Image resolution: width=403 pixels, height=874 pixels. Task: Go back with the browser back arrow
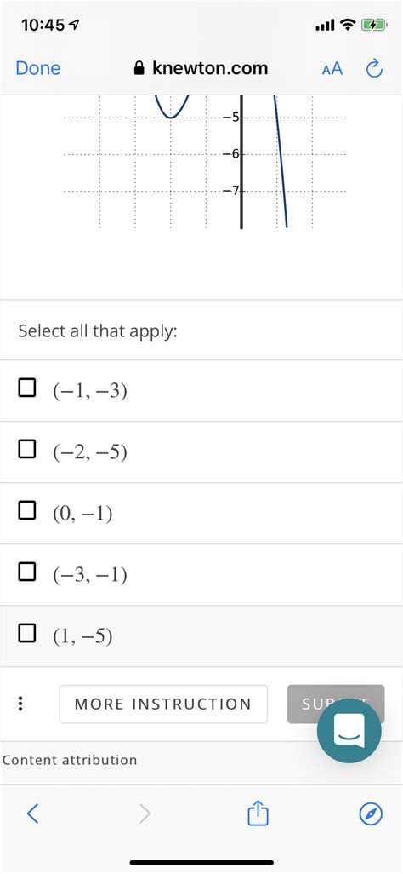coord(32,814)
